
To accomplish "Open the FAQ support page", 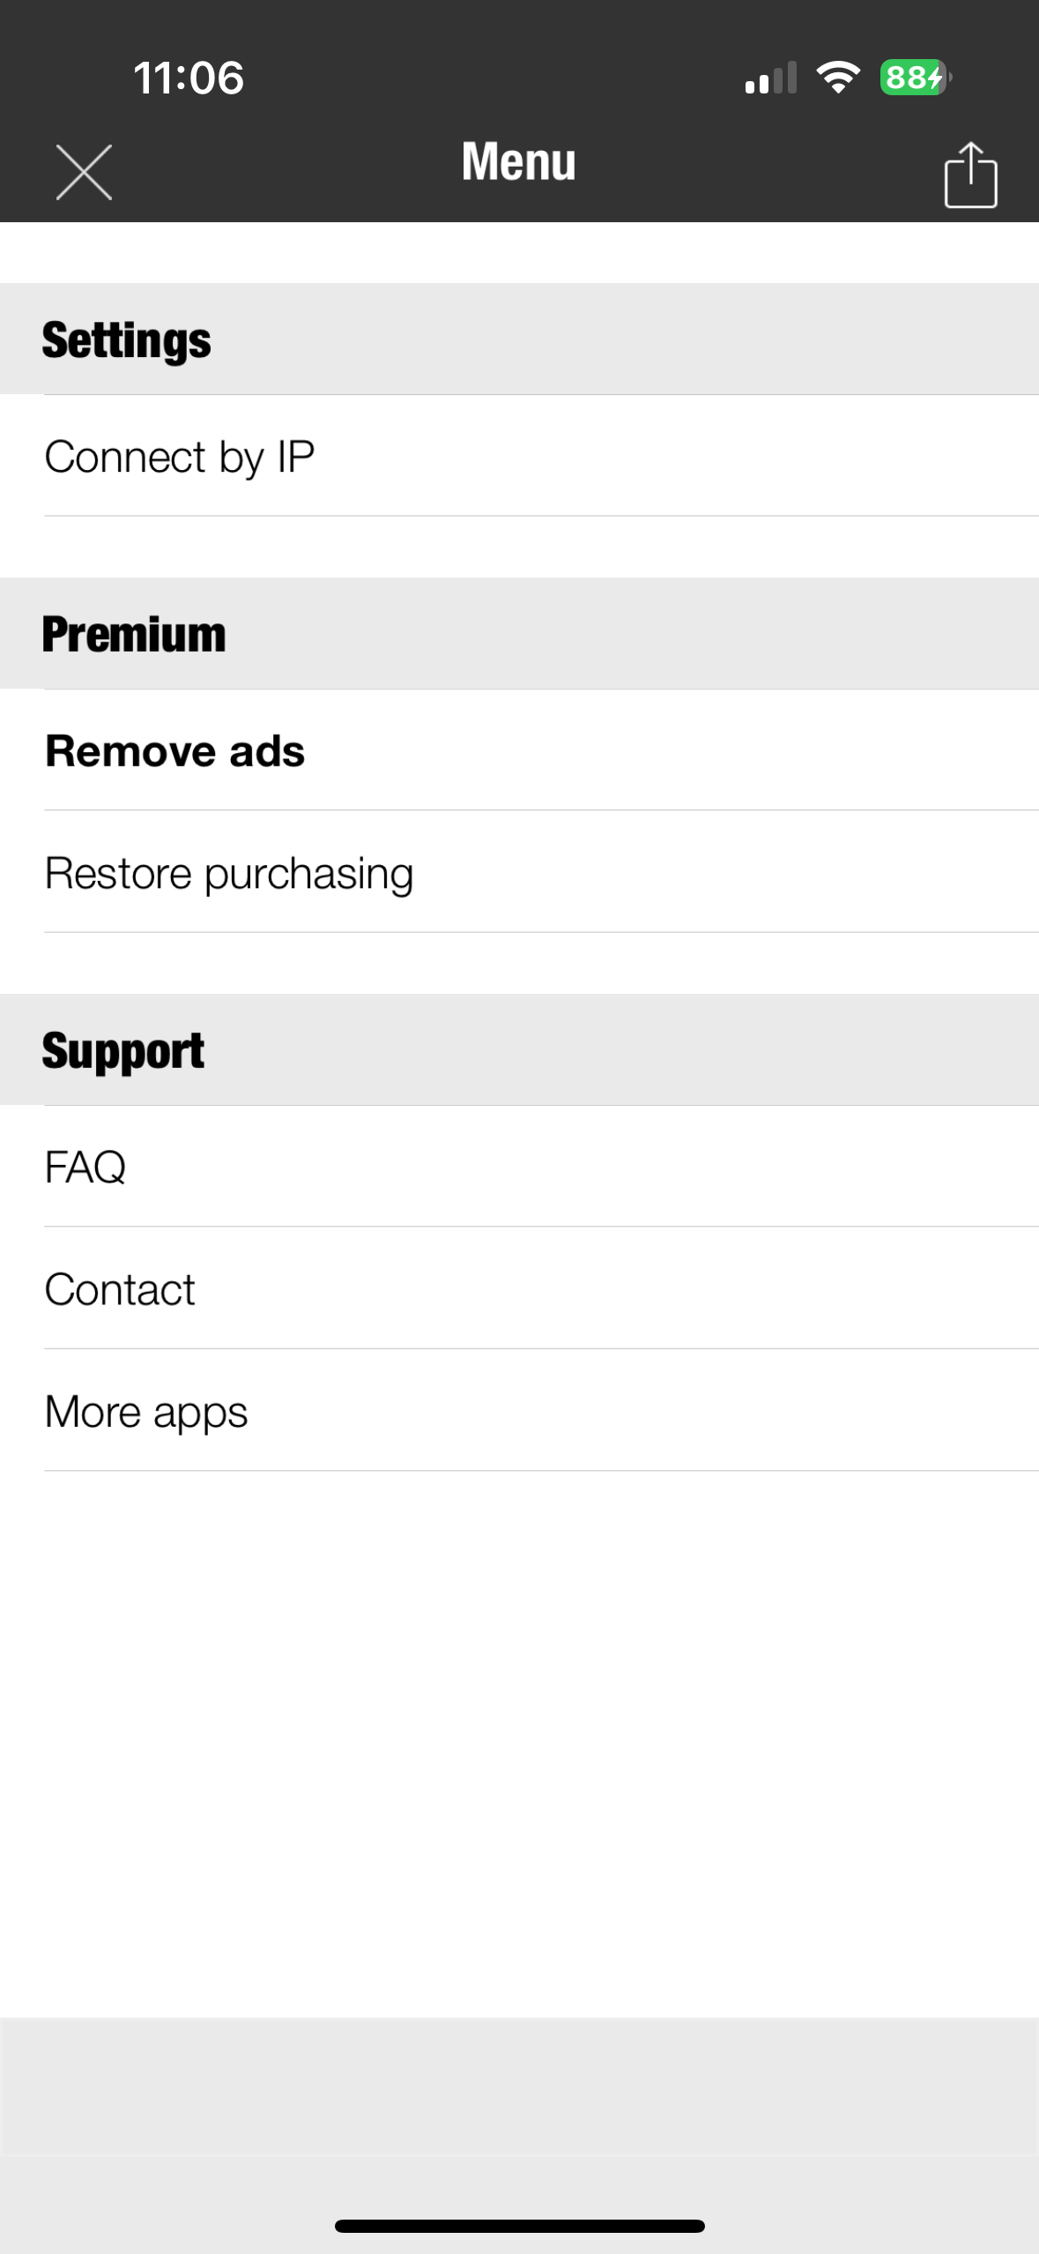I will pyautogui.click(x=85, y=1168).
